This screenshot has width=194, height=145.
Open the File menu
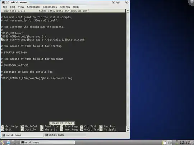pos(5,7)
